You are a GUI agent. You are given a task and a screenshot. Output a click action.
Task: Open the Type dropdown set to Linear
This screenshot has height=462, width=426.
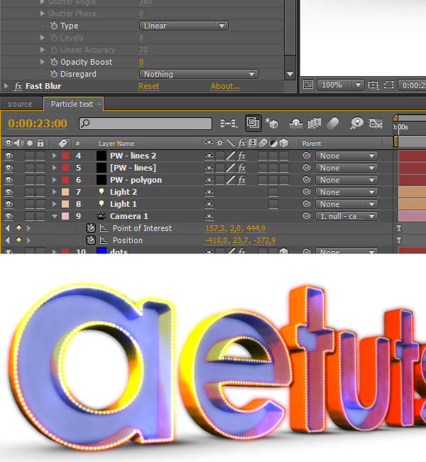184,26
